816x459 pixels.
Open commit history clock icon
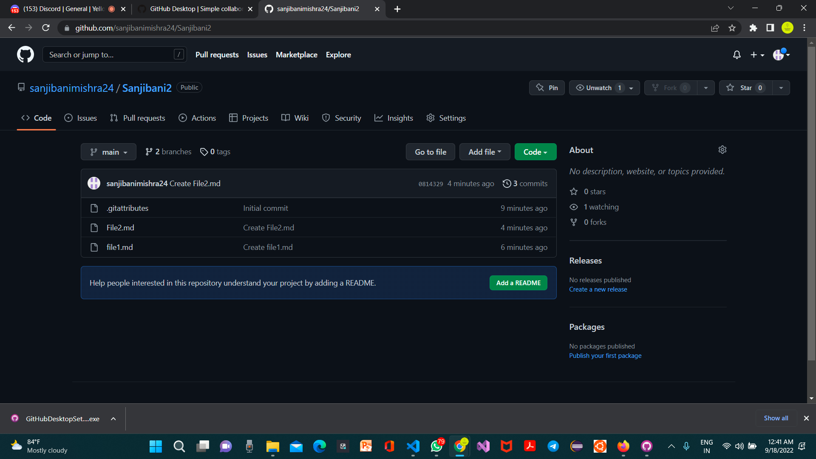(507, 184)
